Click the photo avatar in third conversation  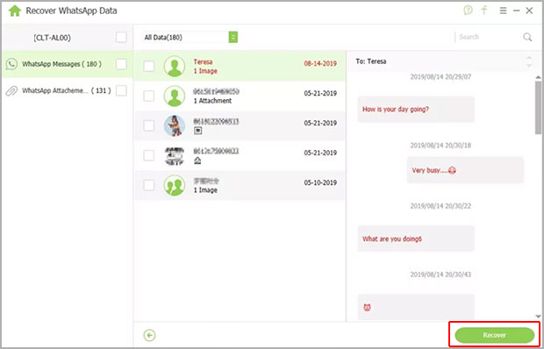click(x=174, y=125)
